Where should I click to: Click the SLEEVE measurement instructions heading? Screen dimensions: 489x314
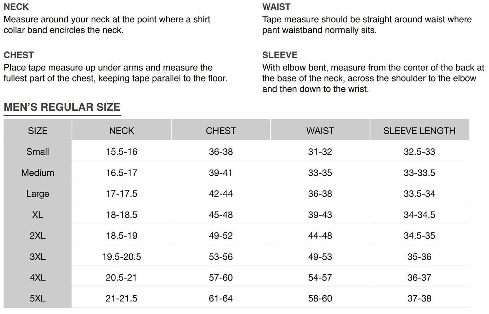tap(280, 55)
